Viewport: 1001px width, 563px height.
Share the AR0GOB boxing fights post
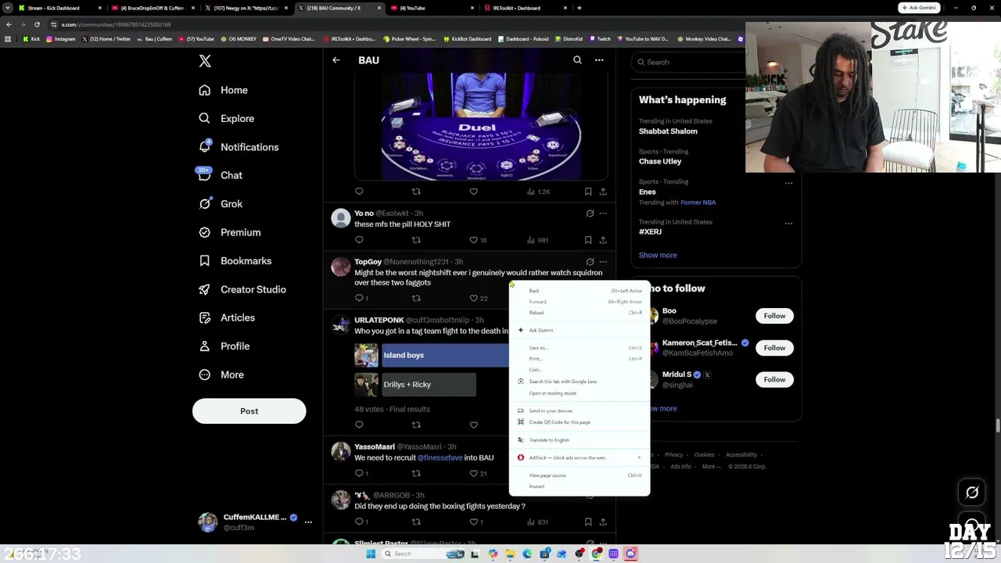603,522
